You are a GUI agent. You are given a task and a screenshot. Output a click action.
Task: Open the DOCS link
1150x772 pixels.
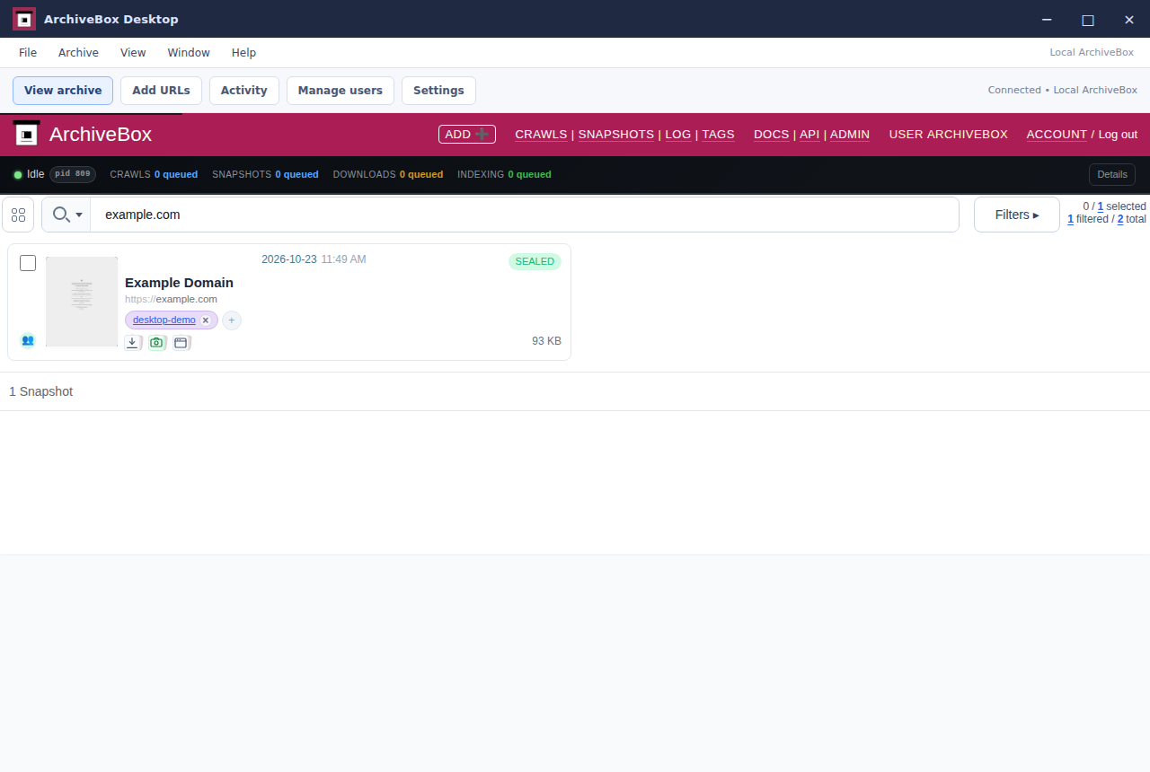coord(772,135)
